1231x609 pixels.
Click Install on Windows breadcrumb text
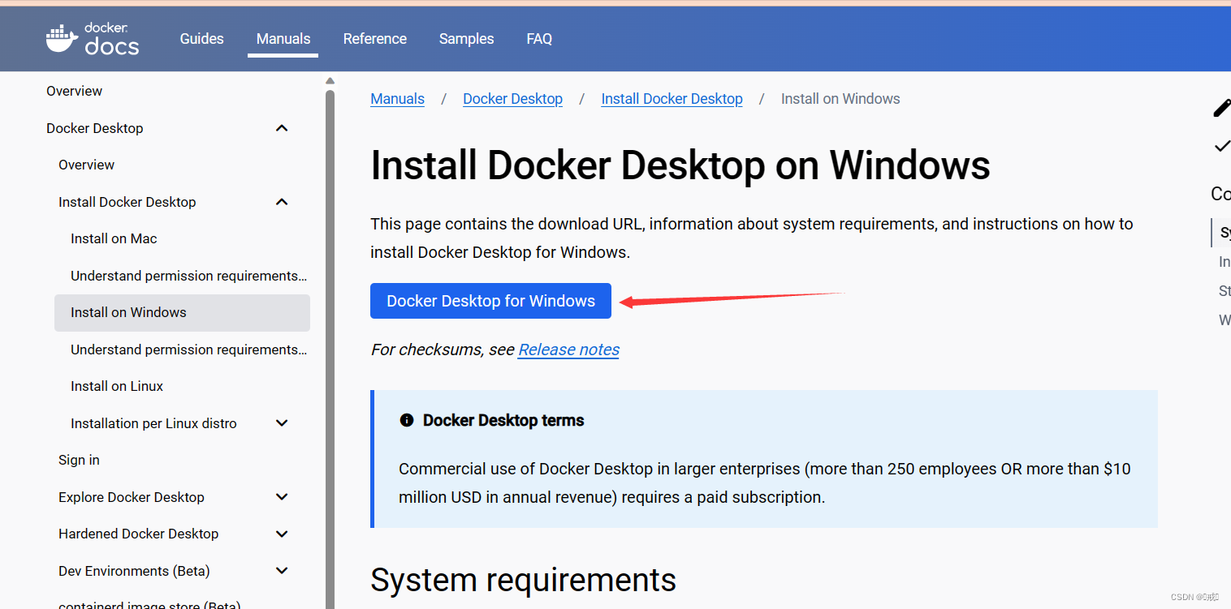point(840,99)
